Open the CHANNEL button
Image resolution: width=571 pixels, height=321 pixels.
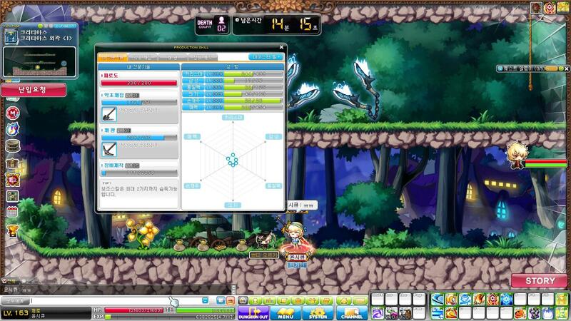pyautogui.click(x=351, y=313)
